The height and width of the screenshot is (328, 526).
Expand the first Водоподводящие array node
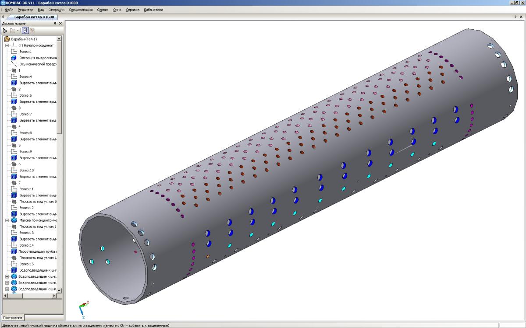pos(7,276)
